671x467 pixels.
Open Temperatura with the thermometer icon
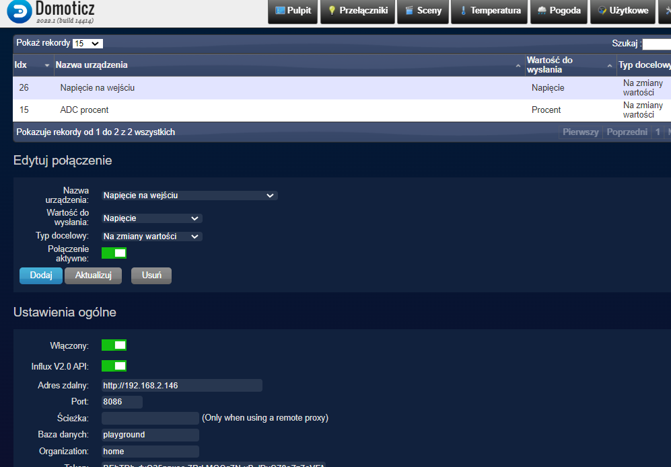coord(490,11)
